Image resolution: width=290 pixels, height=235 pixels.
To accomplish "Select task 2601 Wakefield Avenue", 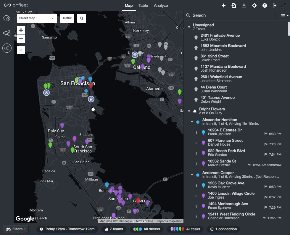I will tap(237, 79).
